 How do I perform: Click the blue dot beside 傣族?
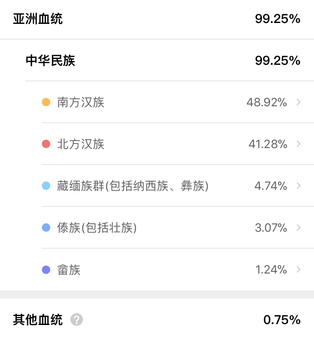pyautogui.click(x=46, y=228)
